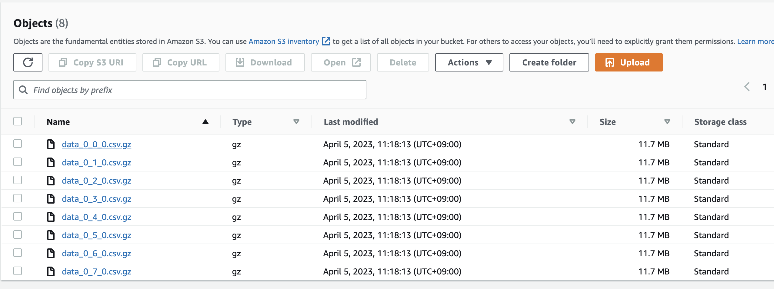The image size is (774, 289).
Task: Select the checkbox for data_0_2_0.csv.gz
Action: [18, 180]
